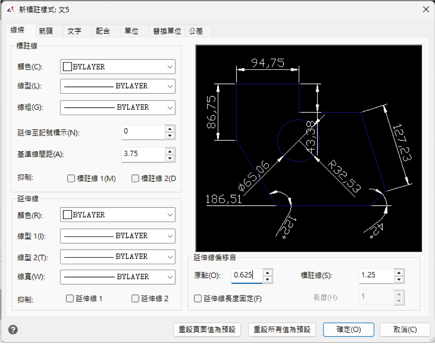Click the AutoCAD logo in title bar
Viewport: 435px width, 344px height.
[x=11, y=10]
